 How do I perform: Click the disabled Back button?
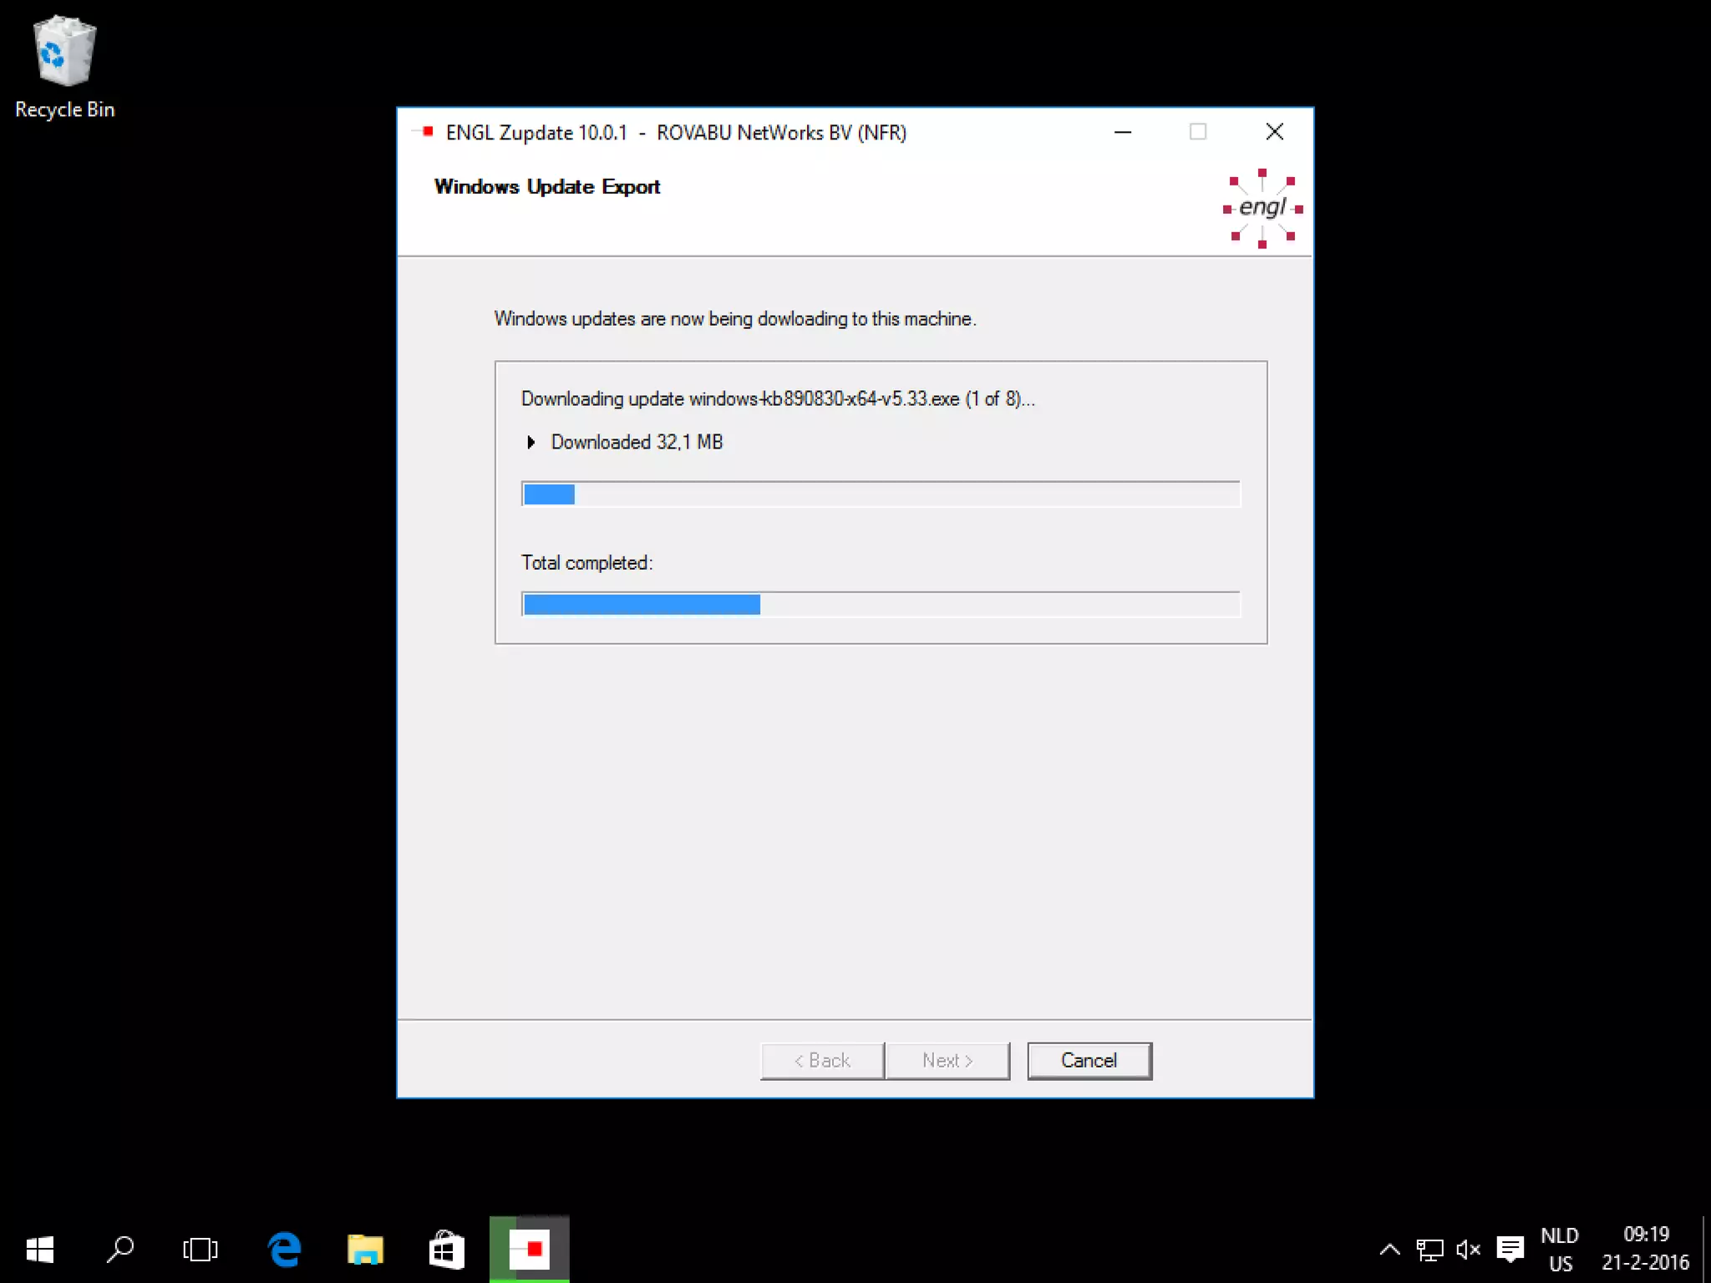[822, 1061]
